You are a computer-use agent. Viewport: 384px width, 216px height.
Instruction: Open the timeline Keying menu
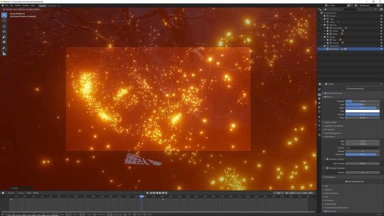21,193
